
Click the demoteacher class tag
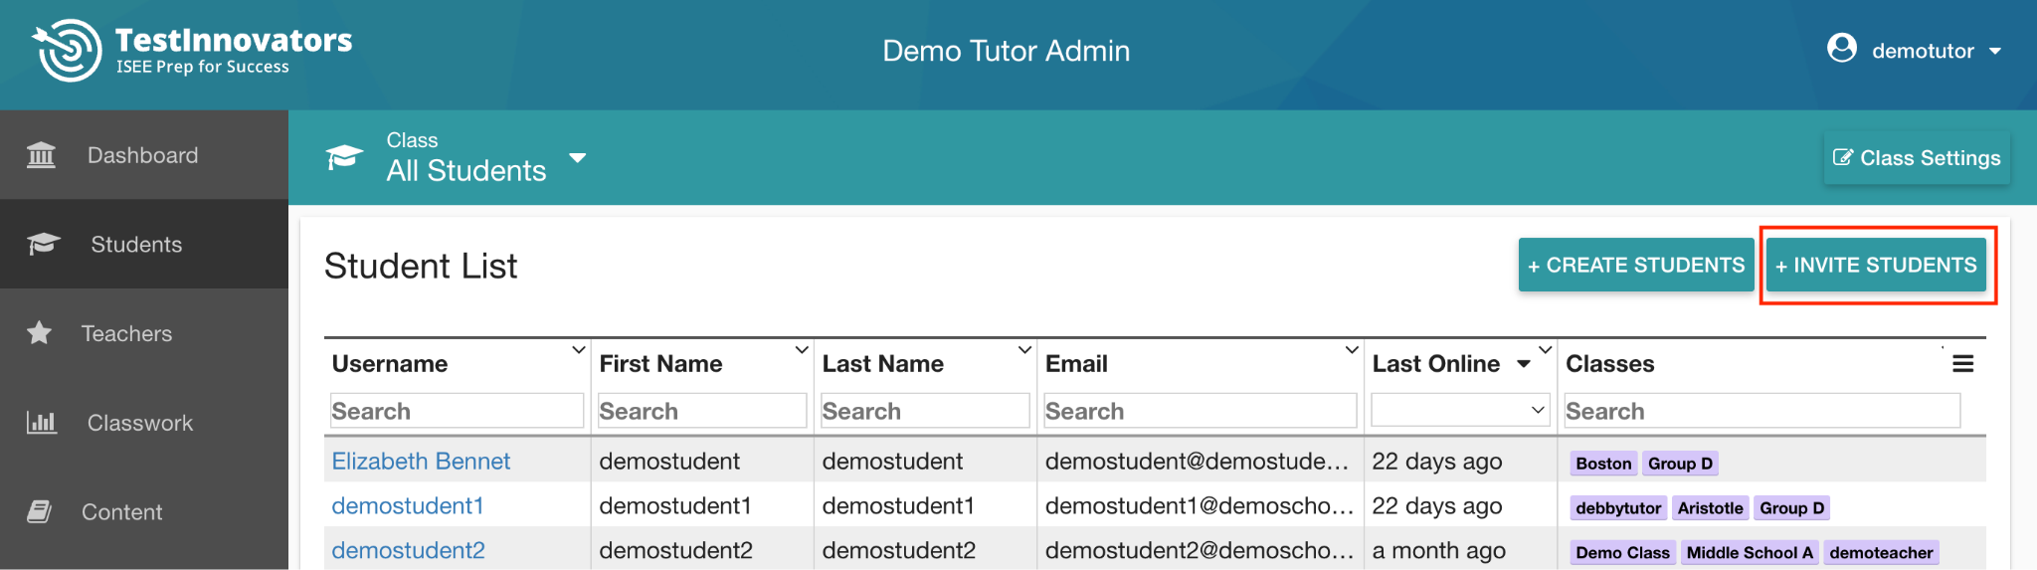(1881, 553)
